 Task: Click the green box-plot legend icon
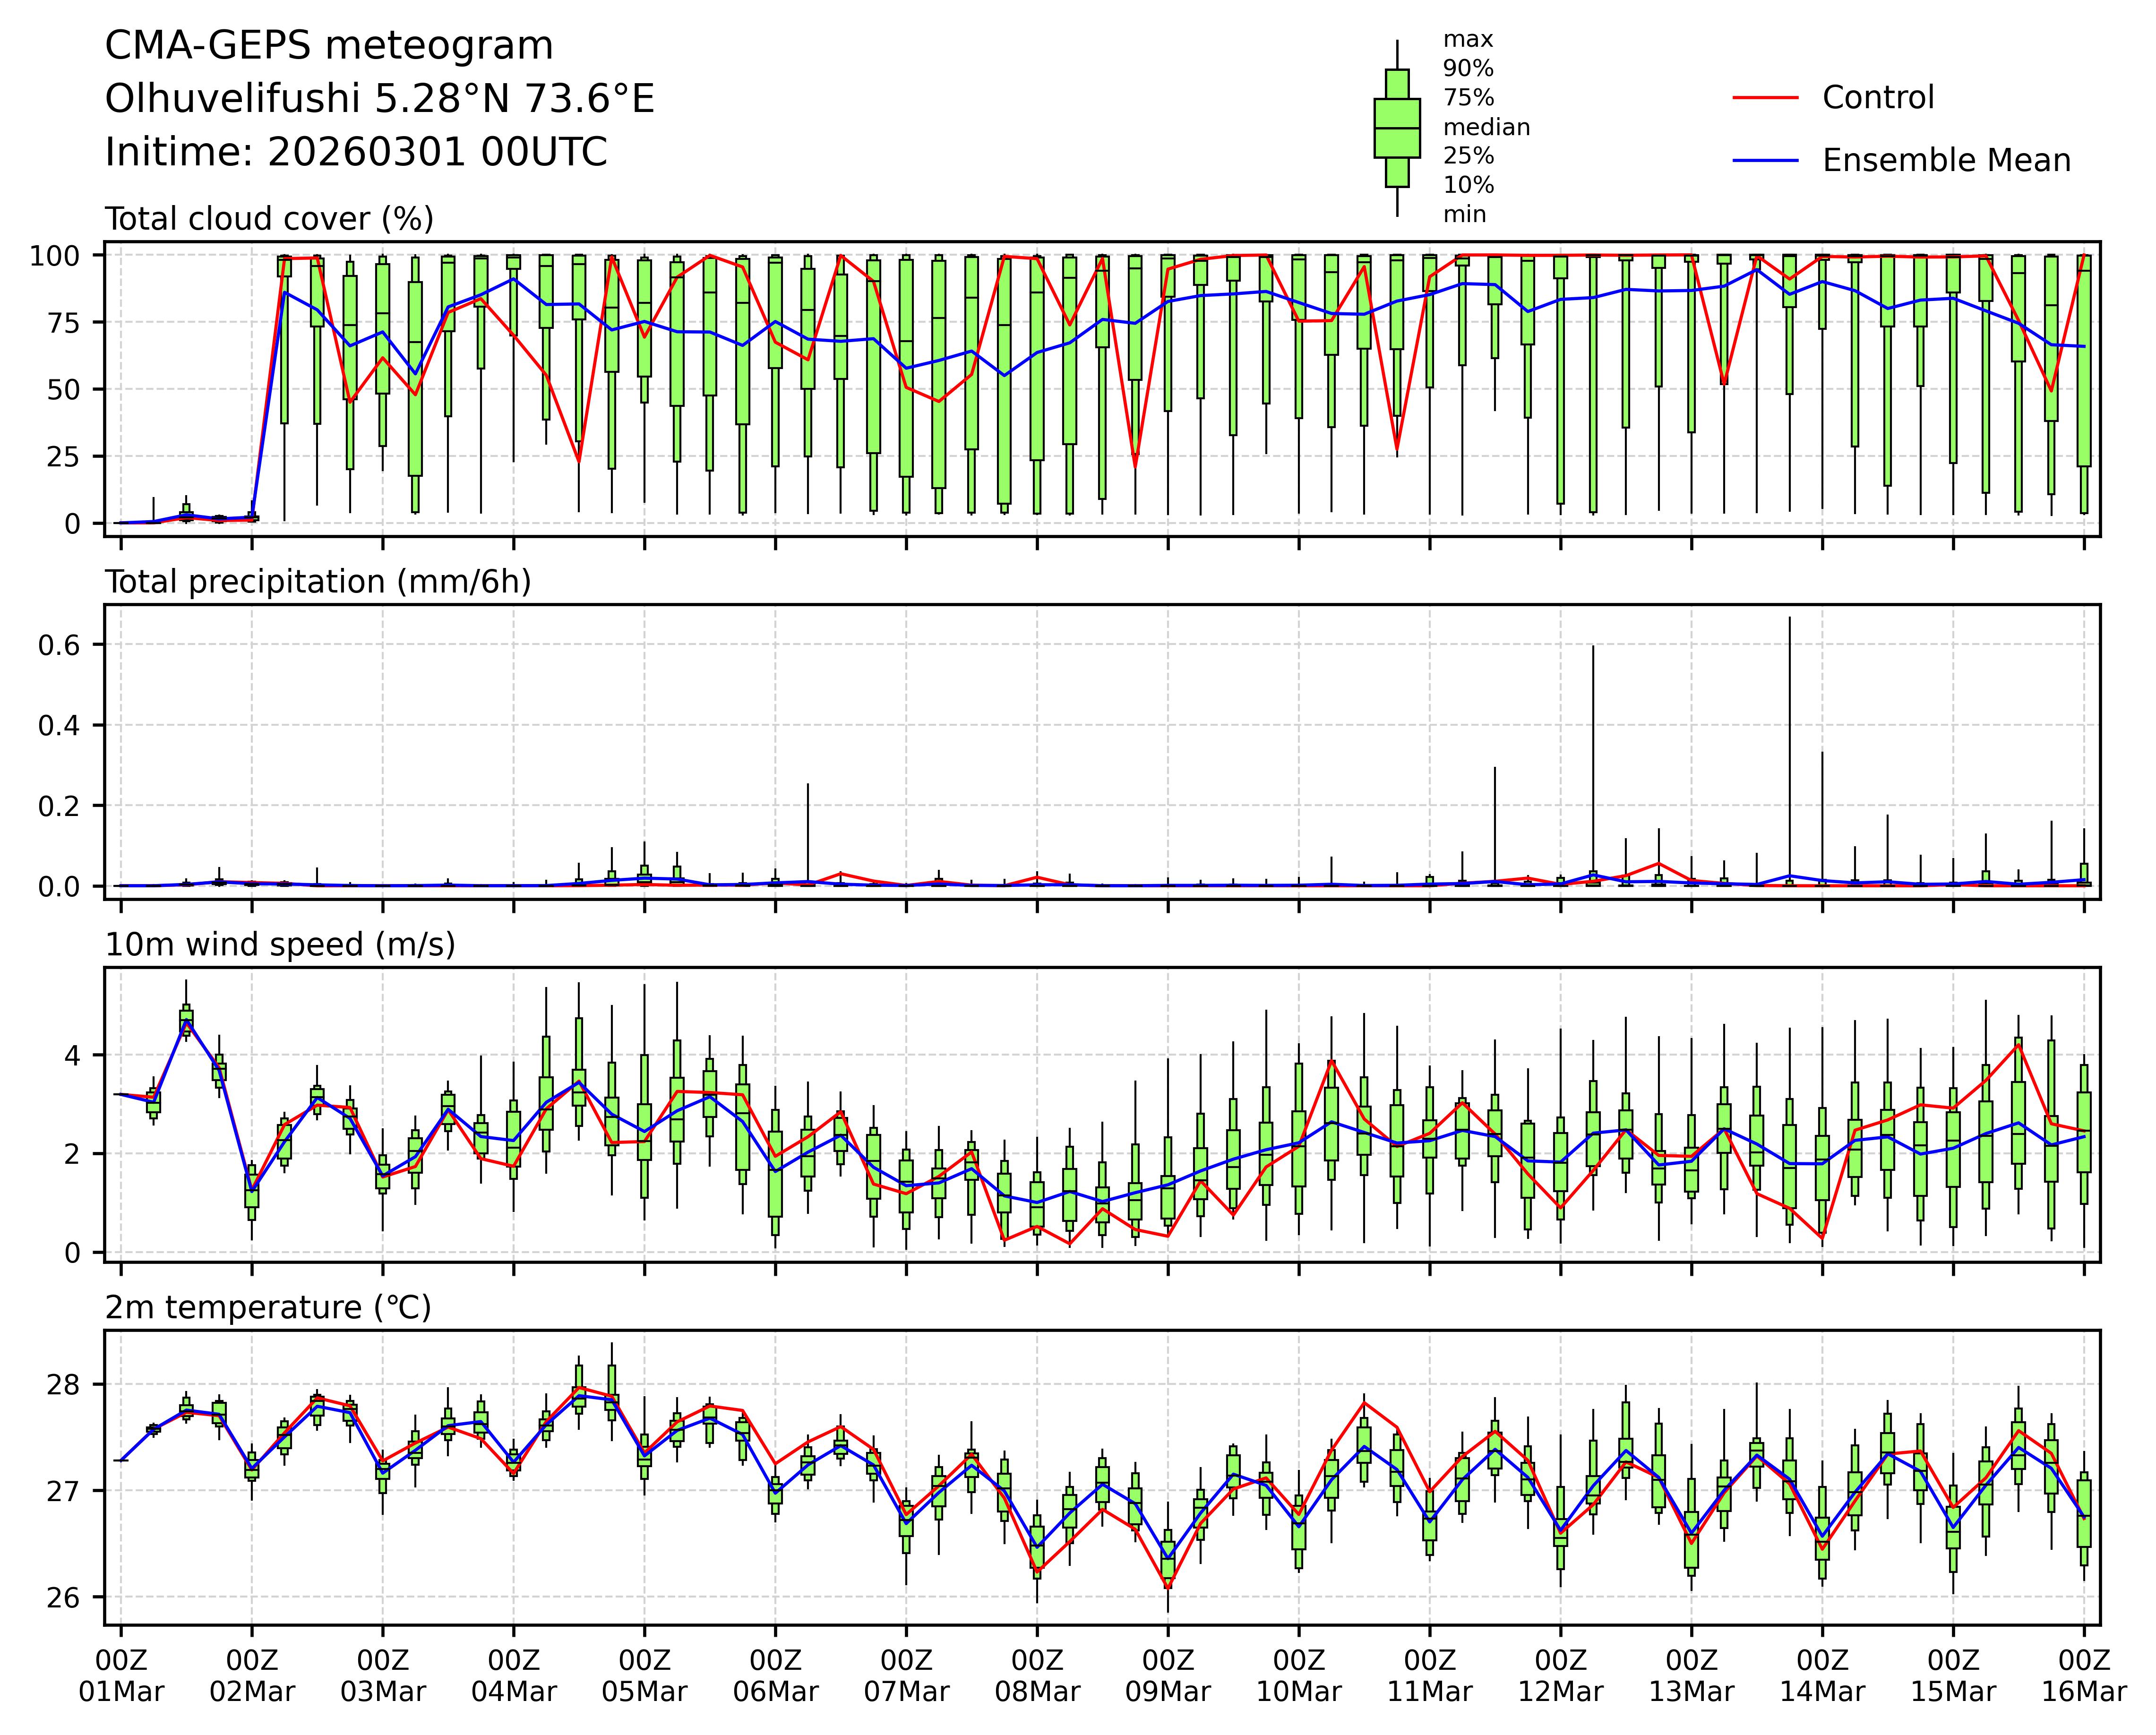[1396, 128]
